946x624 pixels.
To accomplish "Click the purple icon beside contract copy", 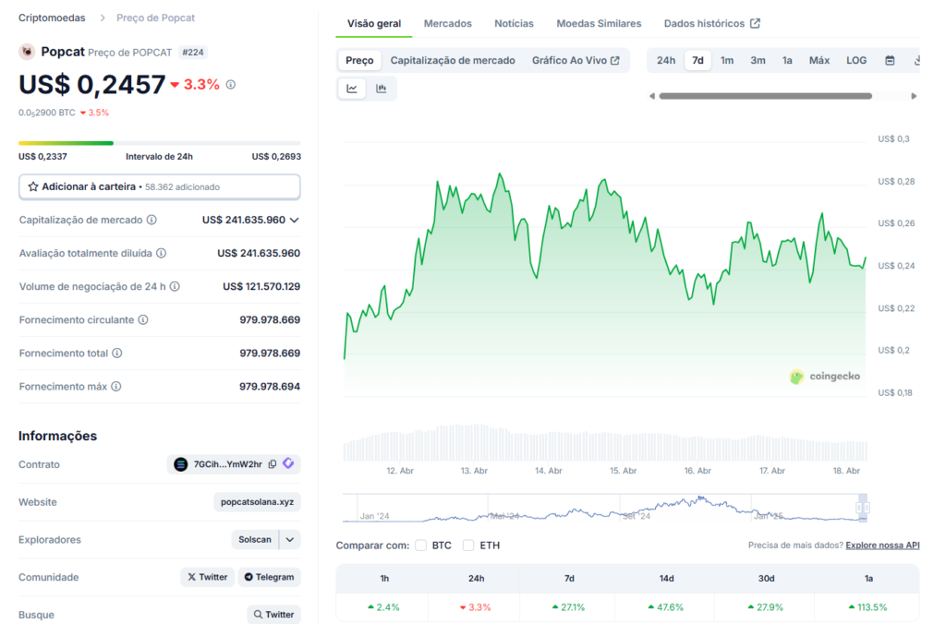I will coord(288,463).
